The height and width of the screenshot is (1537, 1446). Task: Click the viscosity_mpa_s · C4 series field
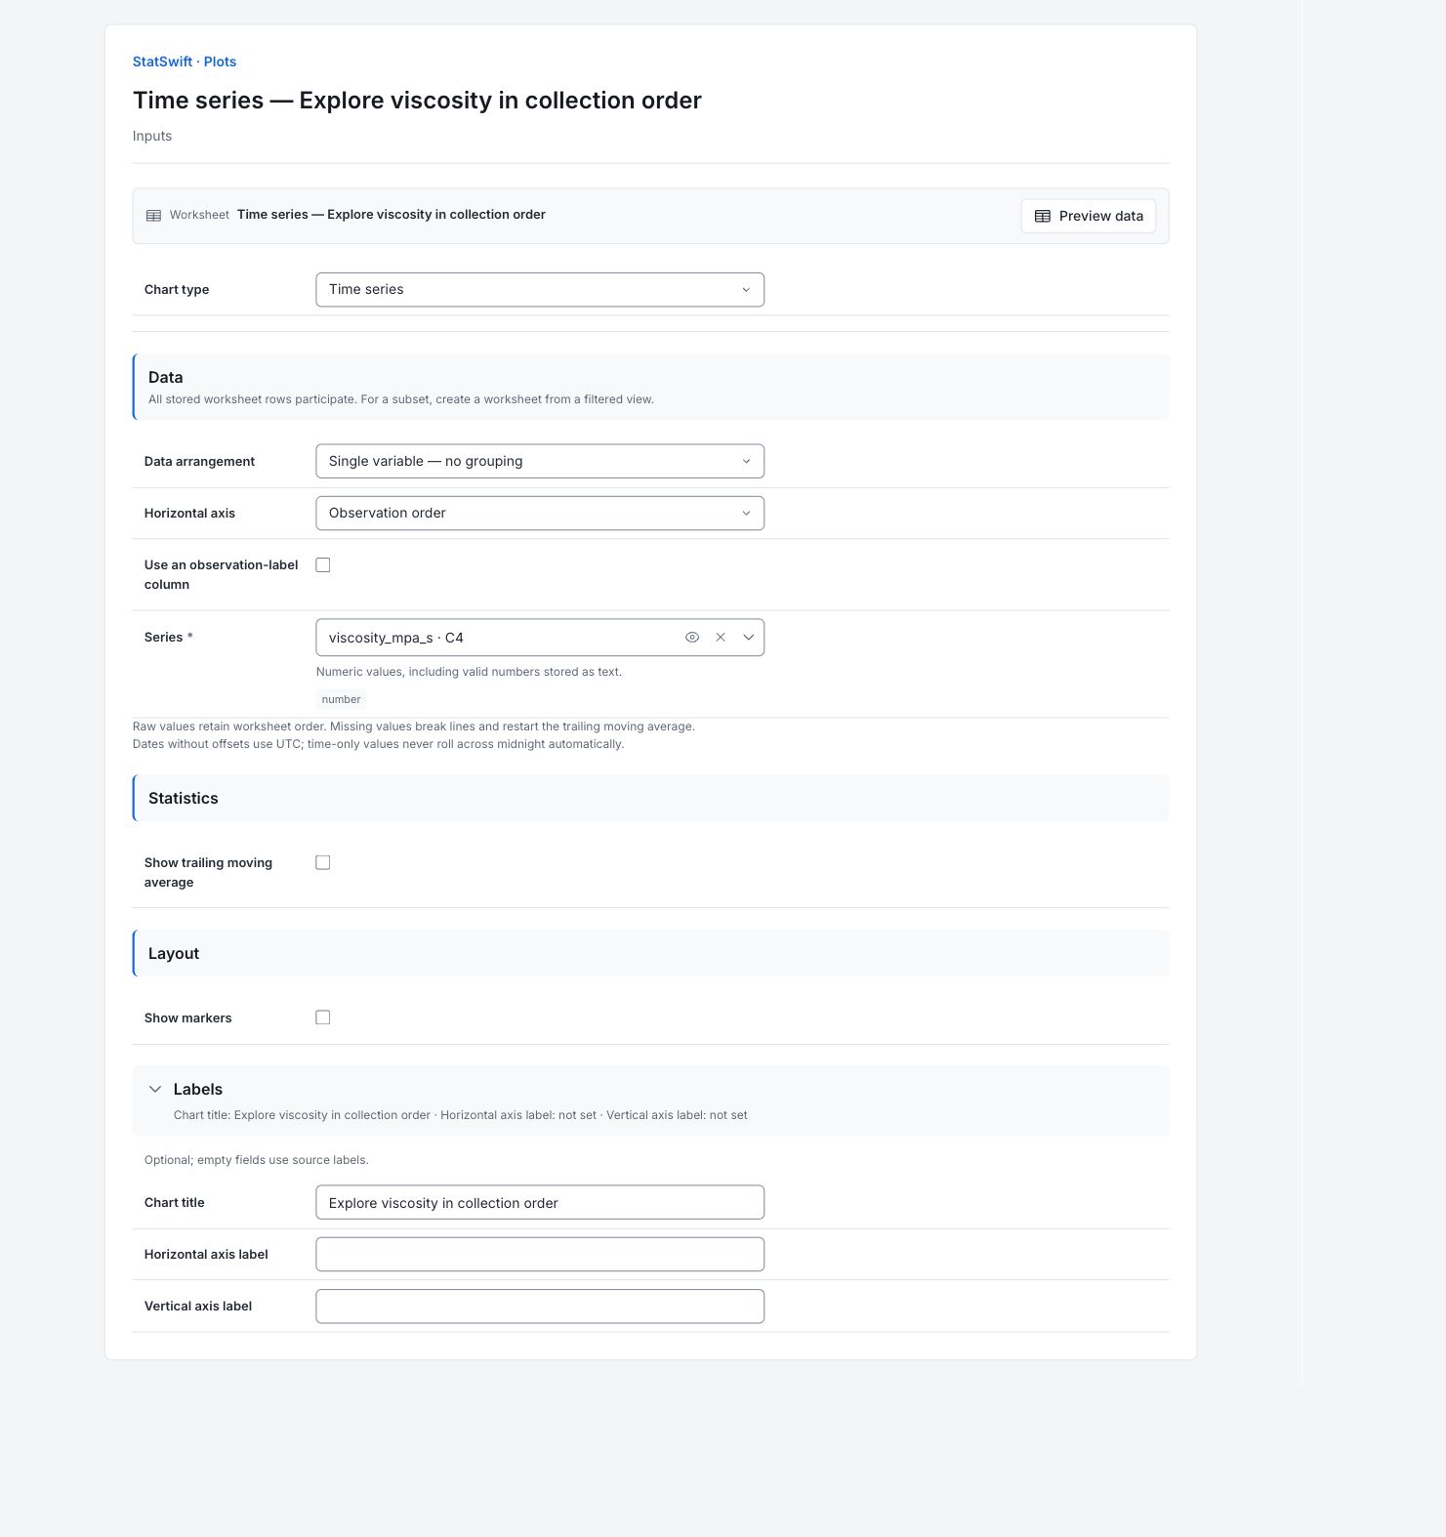pos(540,638)
